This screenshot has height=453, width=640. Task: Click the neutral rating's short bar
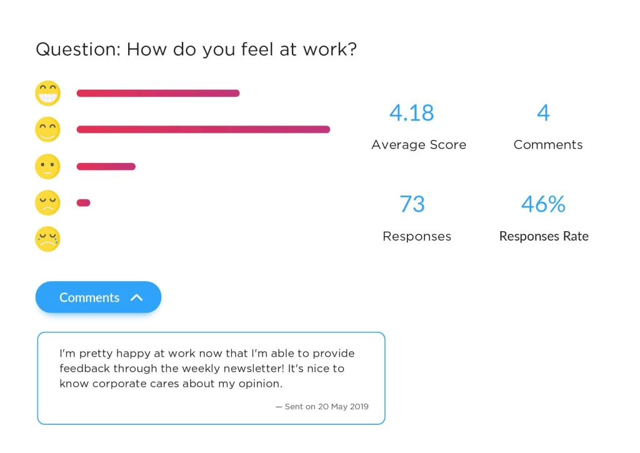(105, 166)
